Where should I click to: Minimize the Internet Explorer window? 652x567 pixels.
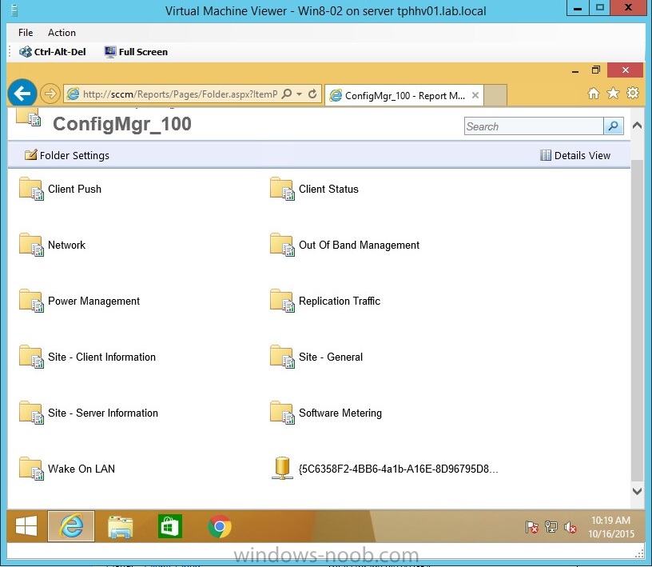pyautogui.click(x=575, y=70)
